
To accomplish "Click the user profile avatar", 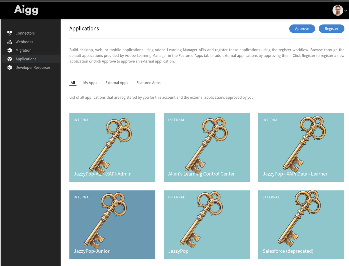I will (338, 10).
